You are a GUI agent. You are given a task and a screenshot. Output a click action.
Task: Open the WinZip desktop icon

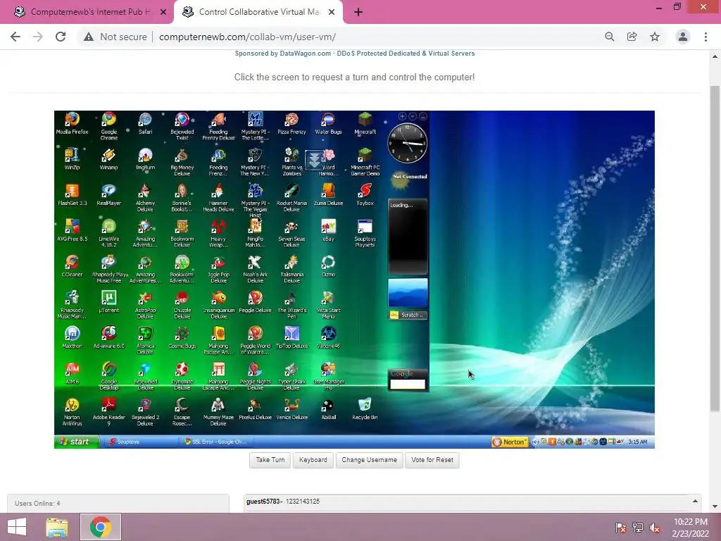(73, 159)
